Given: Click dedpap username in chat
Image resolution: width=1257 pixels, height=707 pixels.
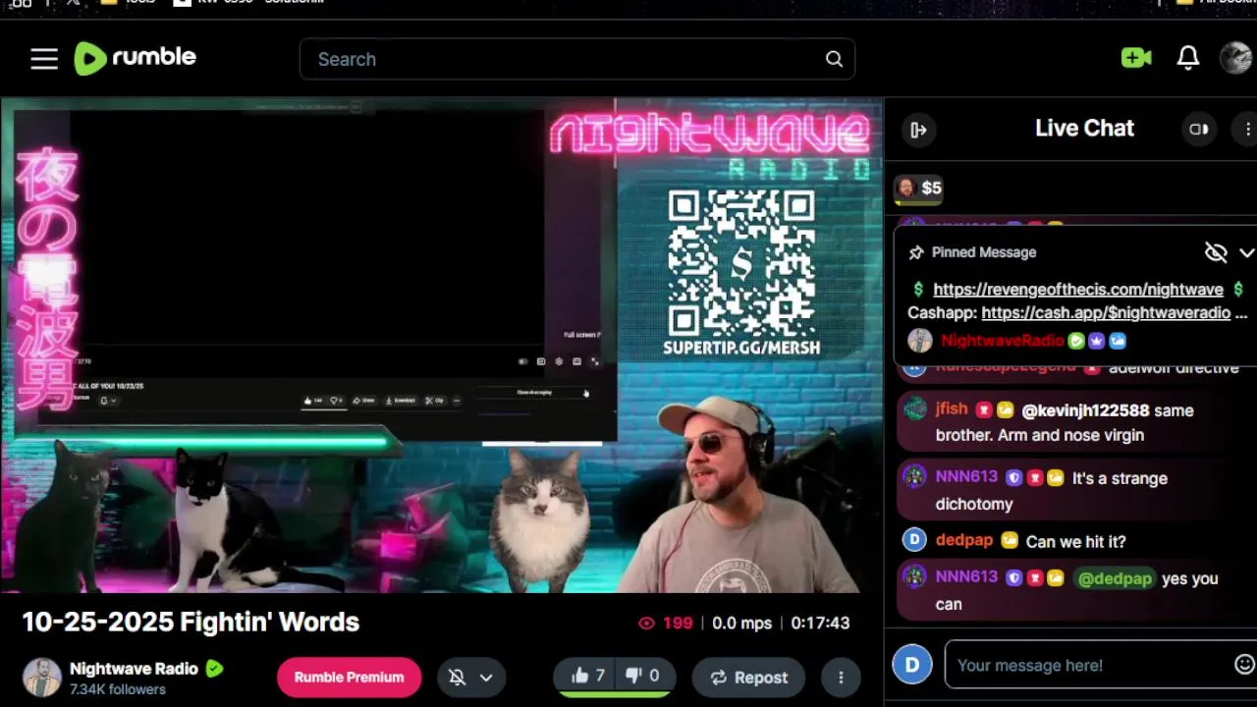Looking at the screenshot, I should [964, 540].
